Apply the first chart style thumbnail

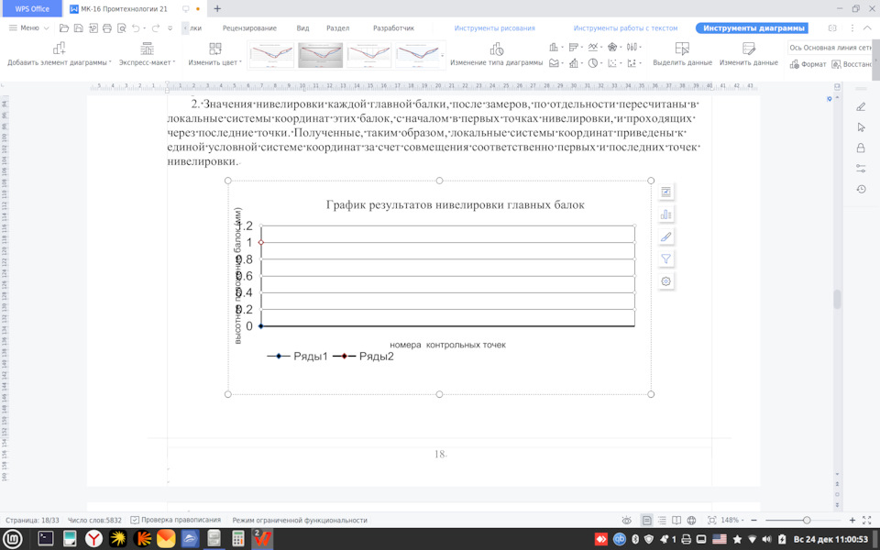click(271, 54)
